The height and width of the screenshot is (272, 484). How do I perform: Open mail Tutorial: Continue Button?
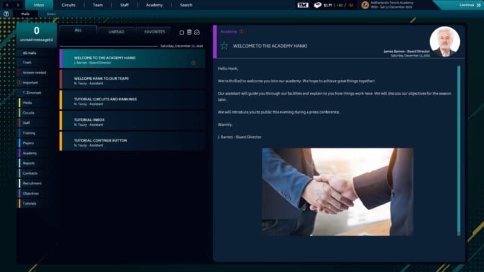[132, 141]
